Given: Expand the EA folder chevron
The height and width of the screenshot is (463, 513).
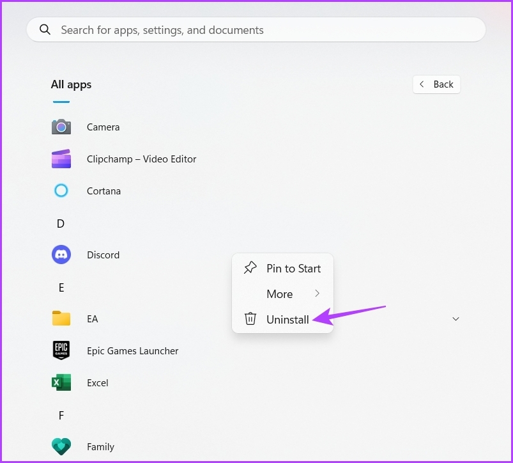Looking at the screenshot, I should pos(456,318).
